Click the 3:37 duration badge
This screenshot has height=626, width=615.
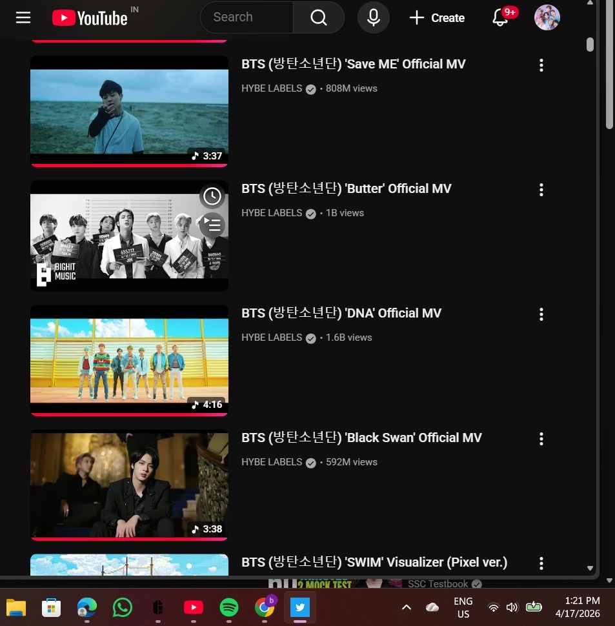[207, 156]
